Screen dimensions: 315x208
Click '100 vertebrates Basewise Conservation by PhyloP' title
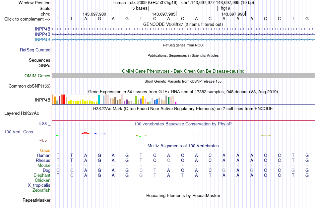pos(183,124)
